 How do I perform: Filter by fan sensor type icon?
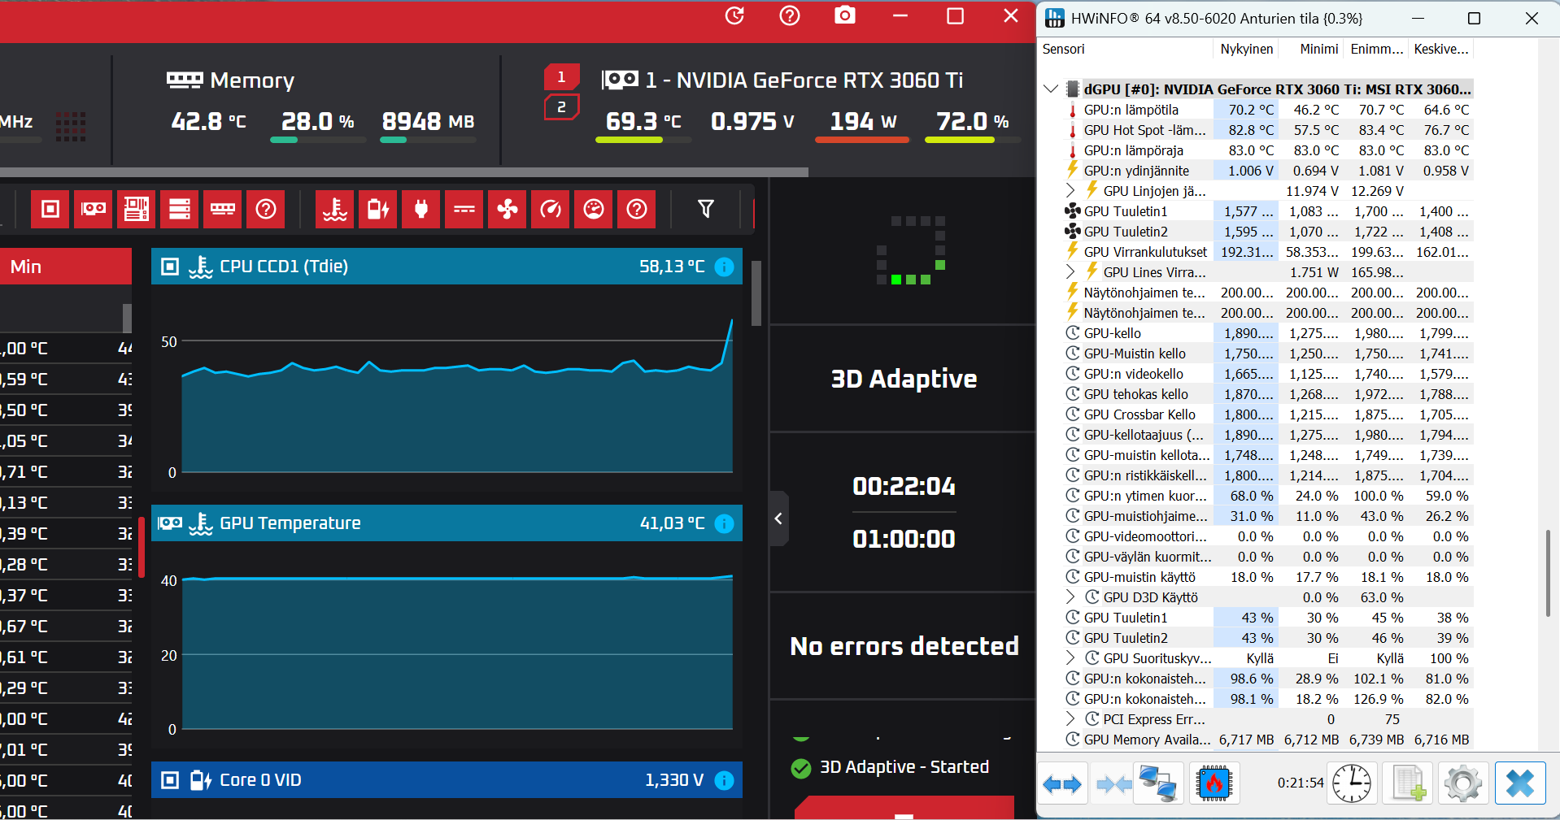(508, 210)
